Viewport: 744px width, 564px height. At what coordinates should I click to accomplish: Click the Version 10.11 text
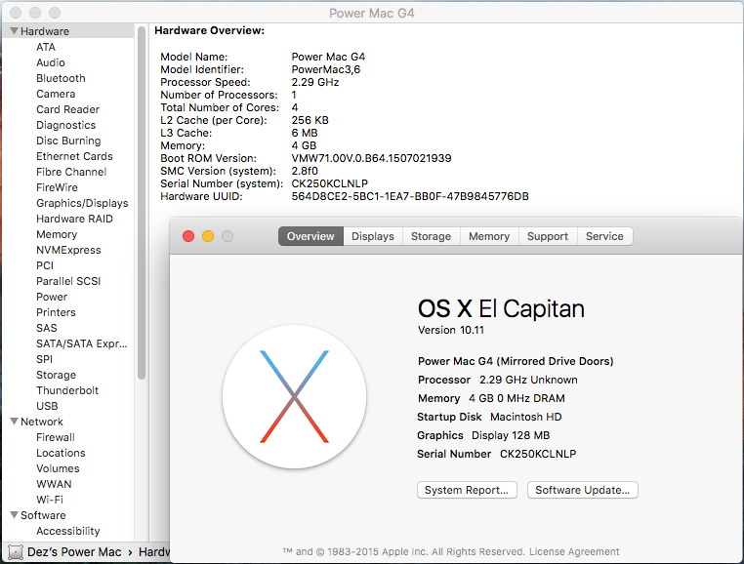click(451, 331)
